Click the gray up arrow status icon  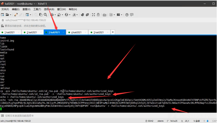pyautogui.click(x=204, y=121)
